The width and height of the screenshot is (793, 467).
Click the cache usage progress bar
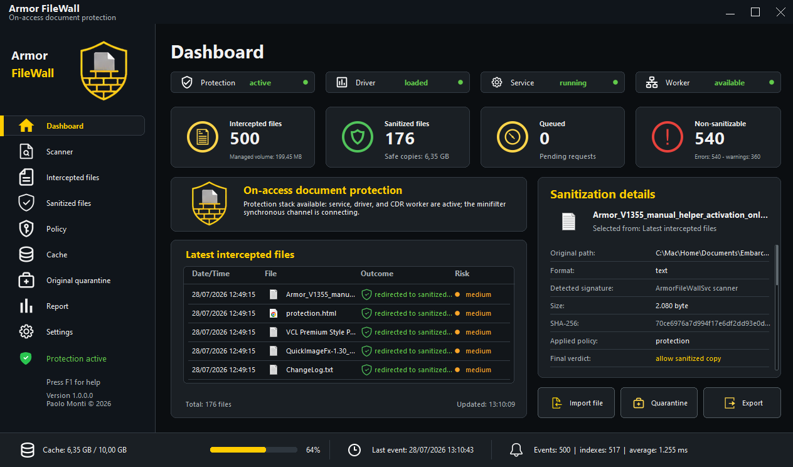pos(253,449)
